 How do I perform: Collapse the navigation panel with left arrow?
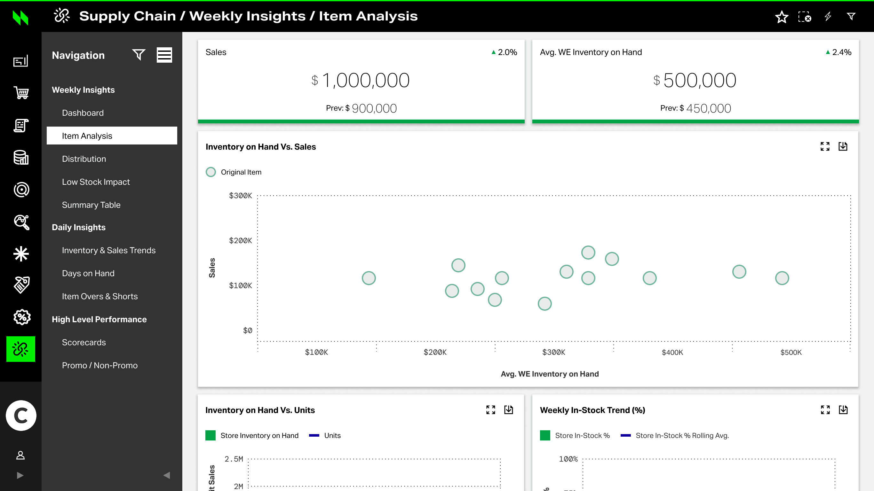pos(167,475)
